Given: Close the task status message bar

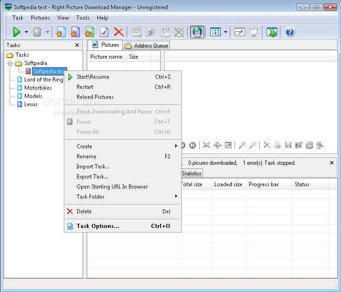Looking at the screenshot, I should point(332,162).
